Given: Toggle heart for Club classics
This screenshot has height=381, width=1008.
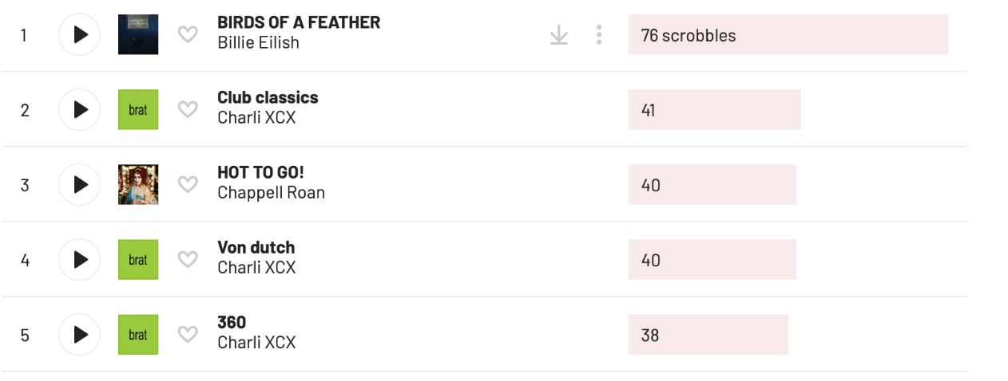Looking at the screenshot, I should pos(187,110).
